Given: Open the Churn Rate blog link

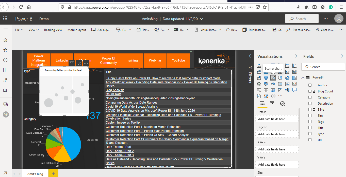Looking at the screenshot, I should 113,94.
